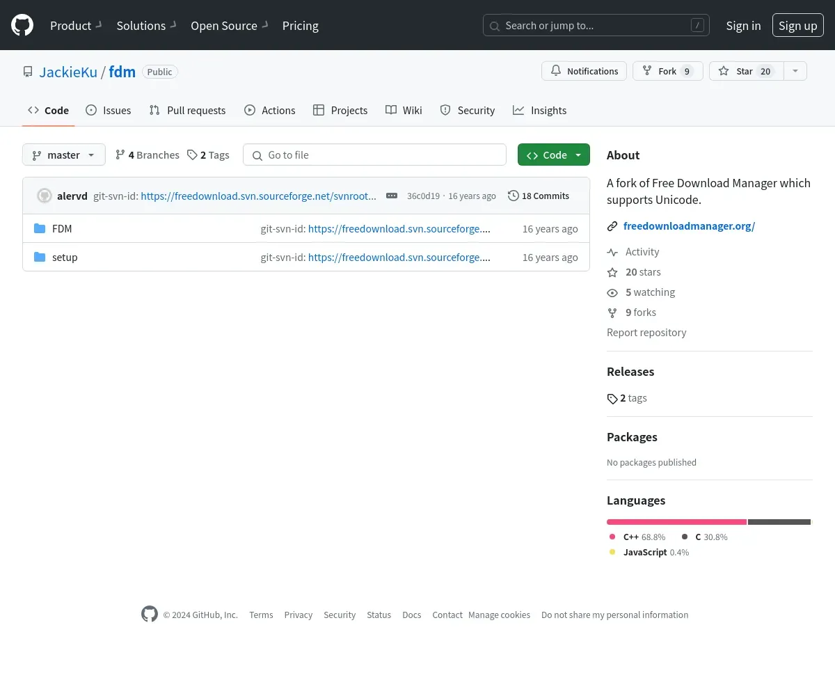Open star lists dropdown arrow

(x=795, y=71)
